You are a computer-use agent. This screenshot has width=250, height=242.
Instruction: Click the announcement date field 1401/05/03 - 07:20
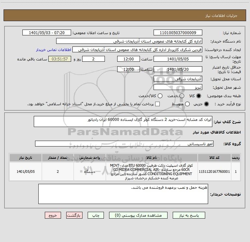47,33
